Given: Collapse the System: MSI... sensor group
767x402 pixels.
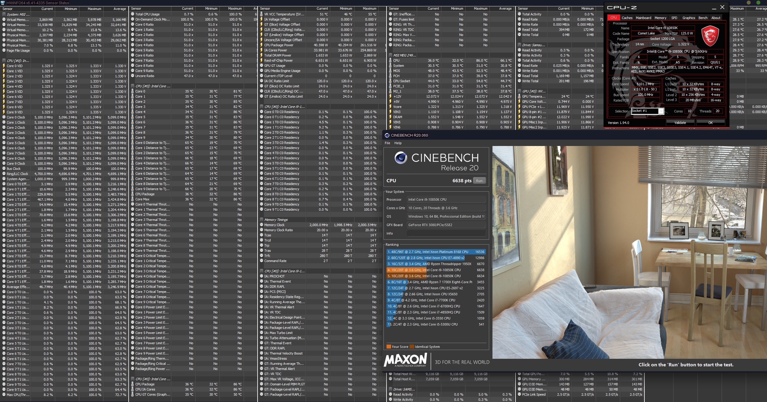Looking at the screenshot, I should [x=4, y=14].
